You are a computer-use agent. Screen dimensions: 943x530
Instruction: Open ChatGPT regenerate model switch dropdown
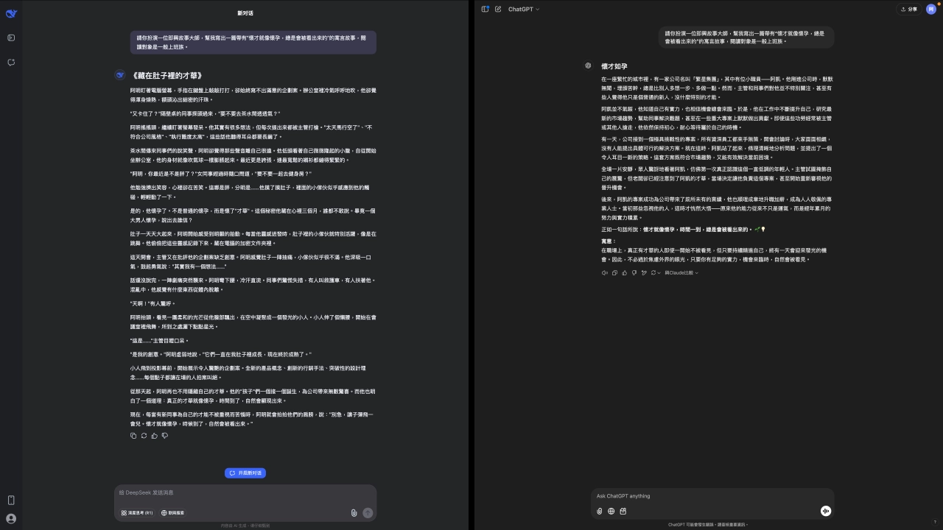pyautogui.click(x=656, y=273)
